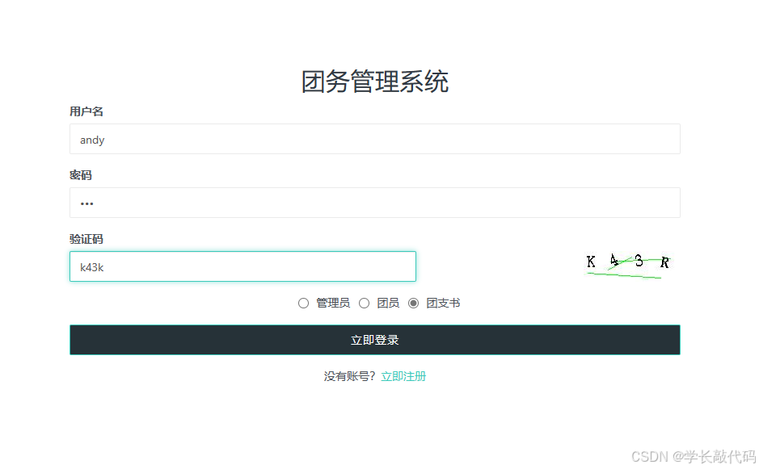Viewport: 759px width, 469px height.
Task: Select the 团员 radio button
Action: click(x=364, y=304)
